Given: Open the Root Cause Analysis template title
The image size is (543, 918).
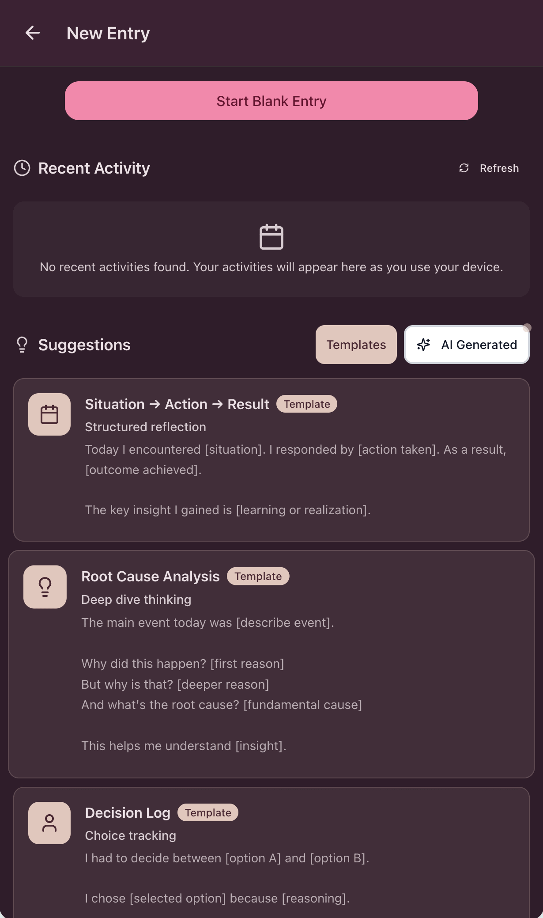Looking at the screenshot, I should [x=151, y=577].
